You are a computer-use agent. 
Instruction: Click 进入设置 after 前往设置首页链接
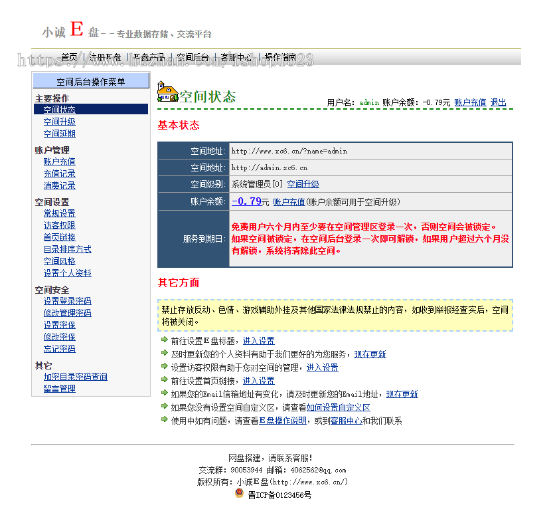(x=258, y=381)
